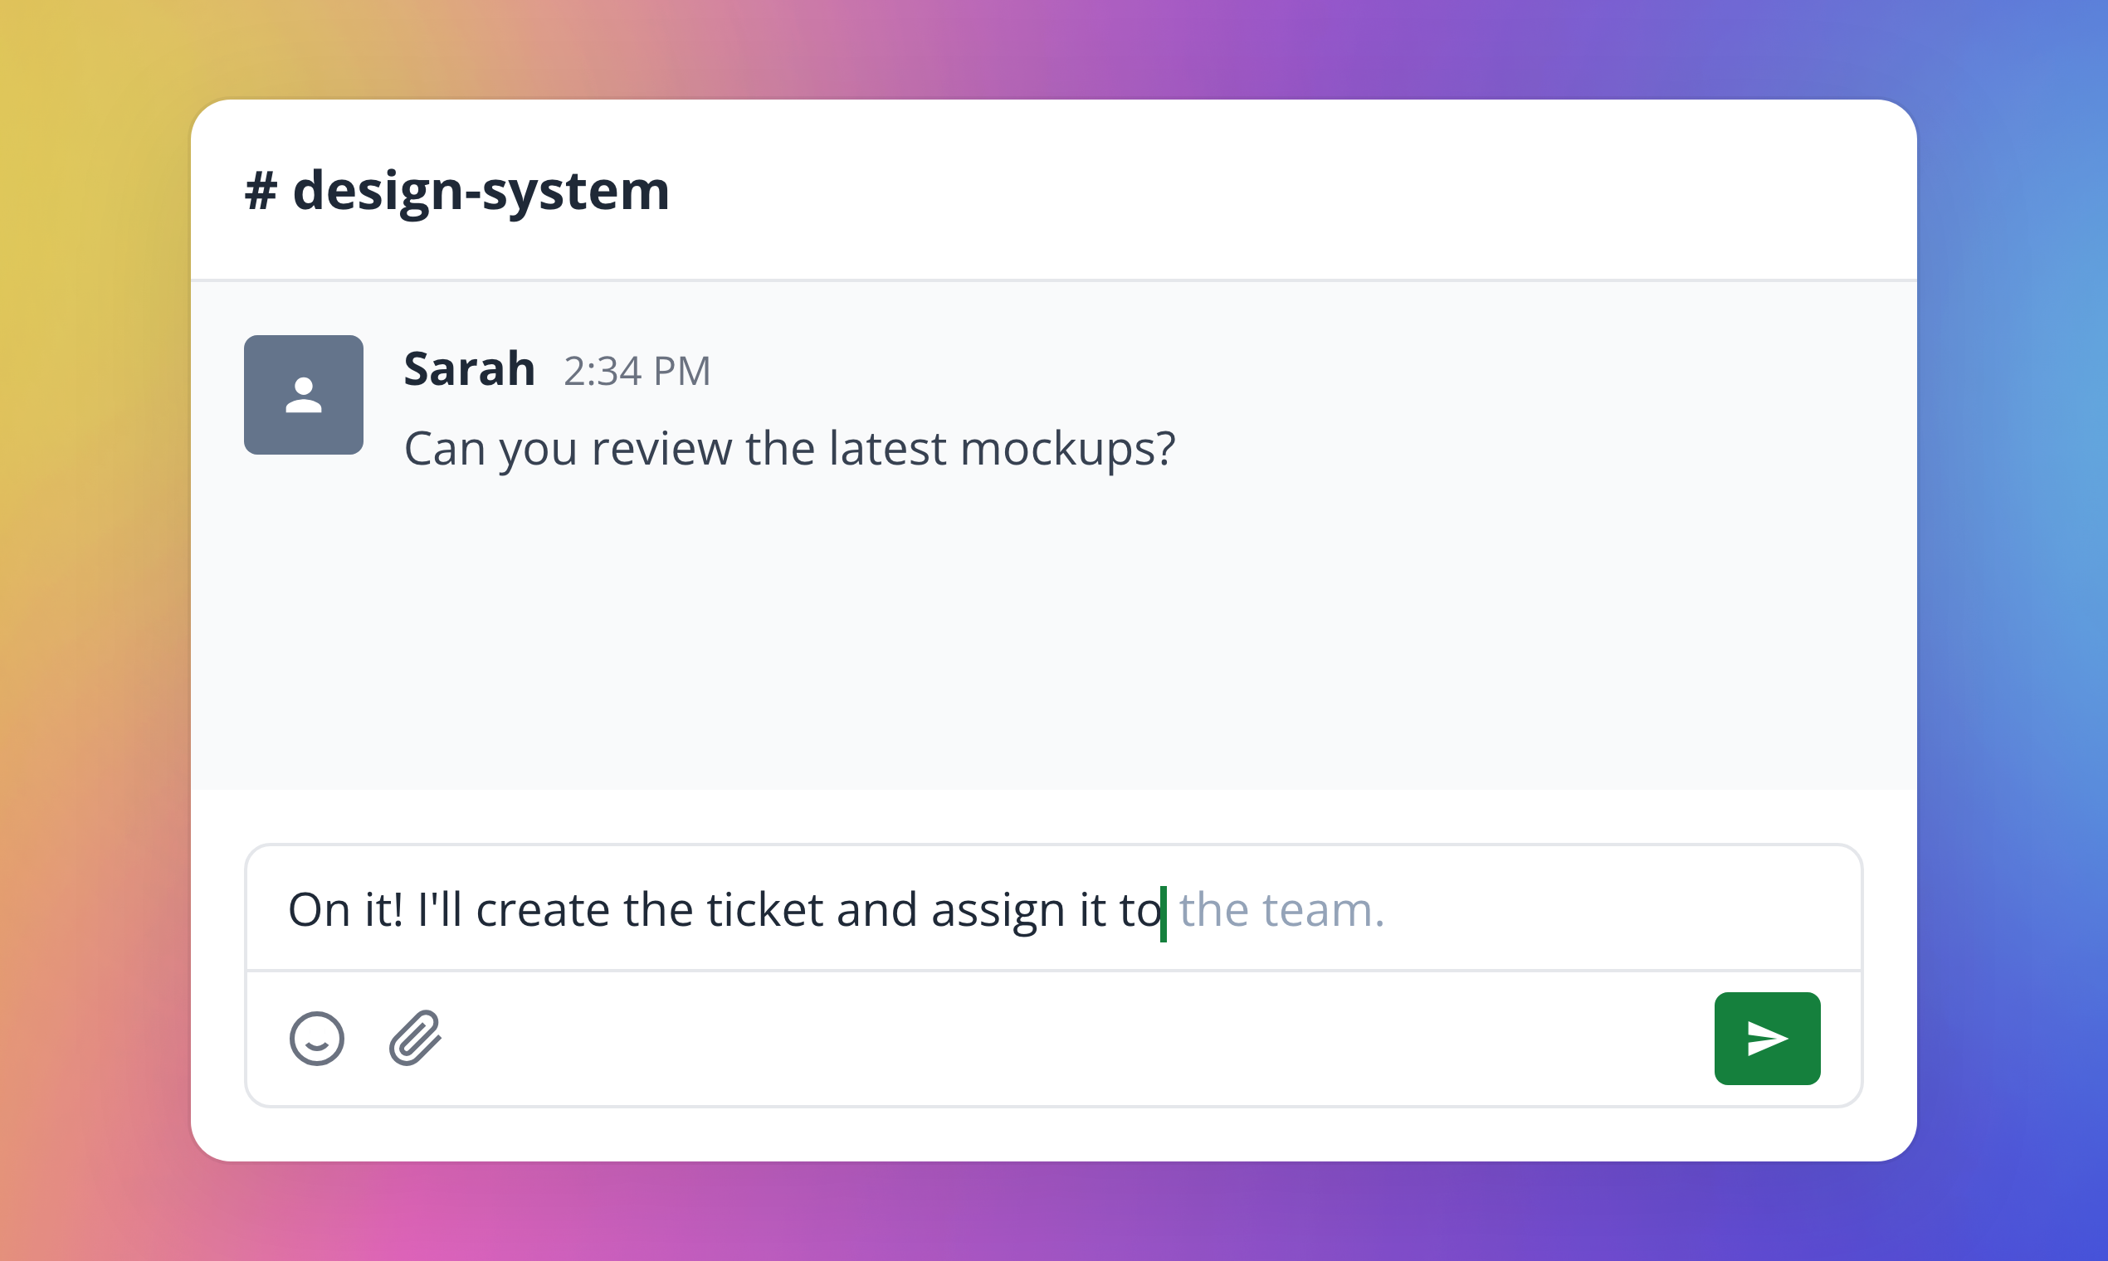Click the "2:34 PM" timestamp
Viewport: 2108px width, 1261px height.
click(x=637, y=372)
